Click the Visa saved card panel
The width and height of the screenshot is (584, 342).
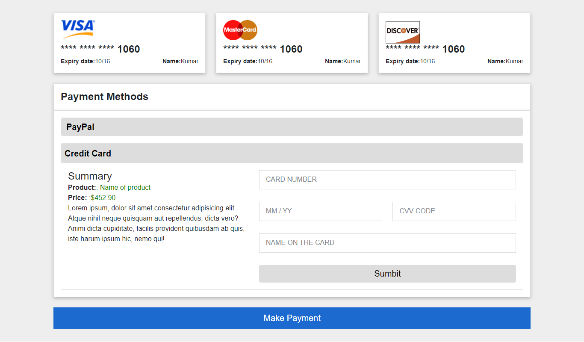129,43
